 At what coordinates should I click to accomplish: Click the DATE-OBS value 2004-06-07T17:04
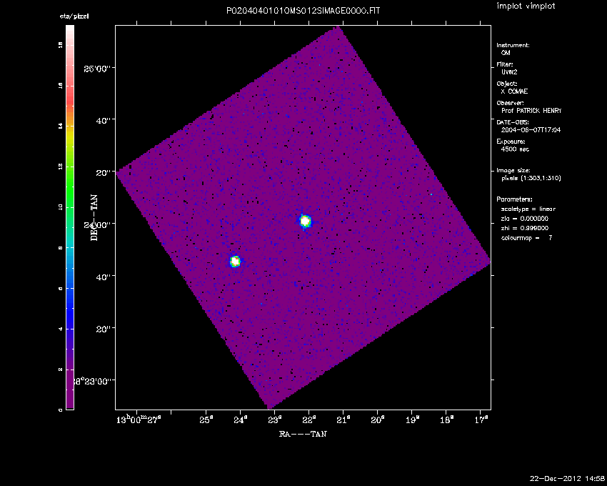526,131
